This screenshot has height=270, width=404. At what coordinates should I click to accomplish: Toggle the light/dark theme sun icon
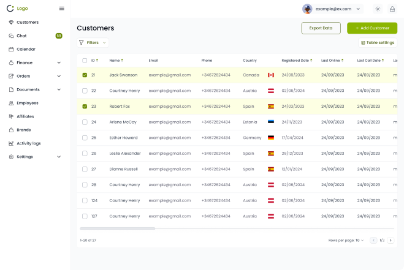377,9
